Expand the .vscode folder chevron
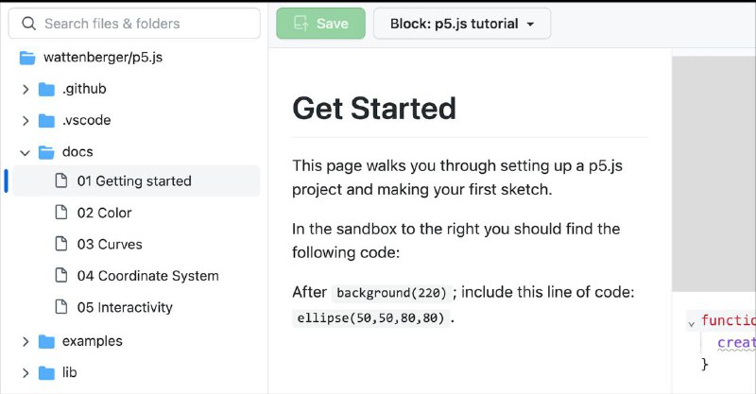Image resolution: width=756 pixels, height=394 pixels. tap(26, 121)
